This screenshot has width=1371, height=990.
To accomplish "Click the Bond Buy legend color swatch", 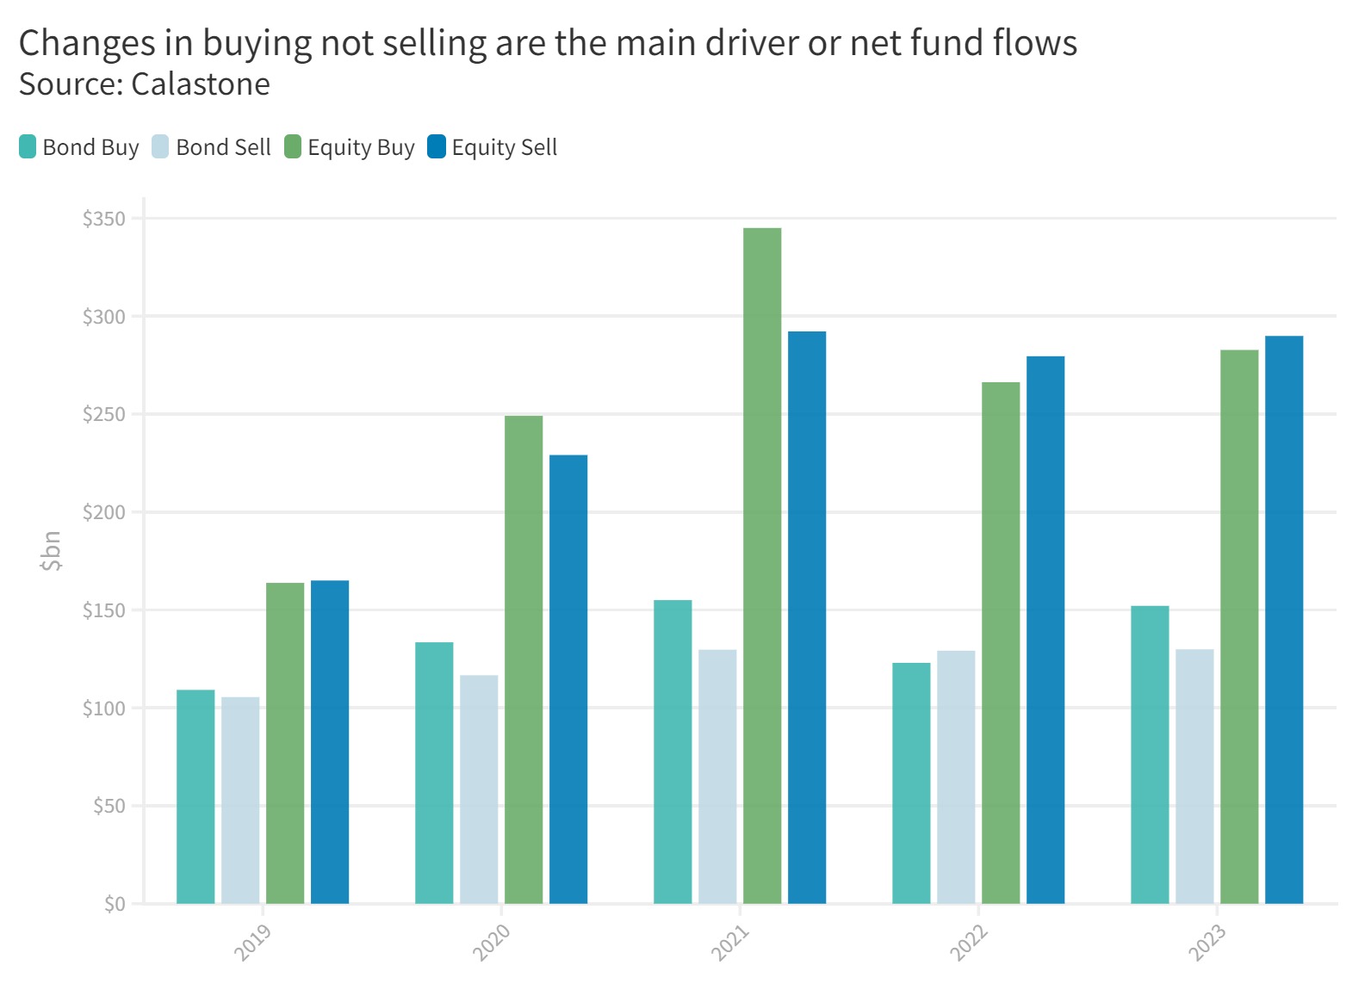I will point(28,147).
